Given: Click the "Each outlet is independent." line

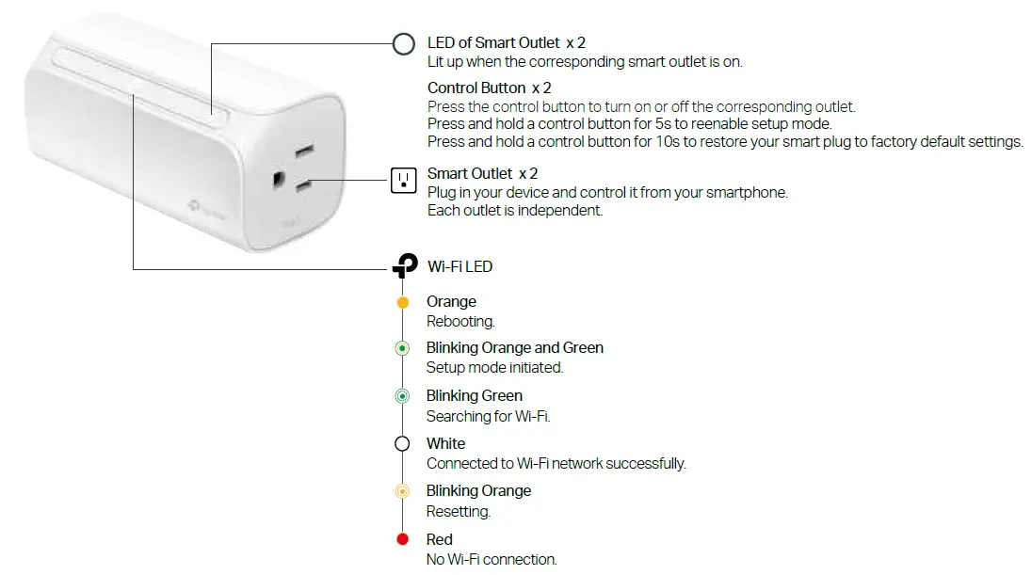Looking at the screenshot, I should (x=514, y=211).
